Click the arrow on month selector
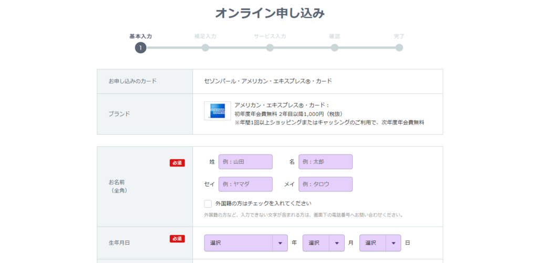Viewport: 538px width, 263px height. (337, 243)
